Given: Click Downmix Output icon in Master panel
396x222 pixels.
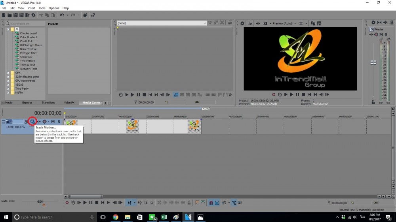Looking at the screenshot, I should [x=379, y=23].
